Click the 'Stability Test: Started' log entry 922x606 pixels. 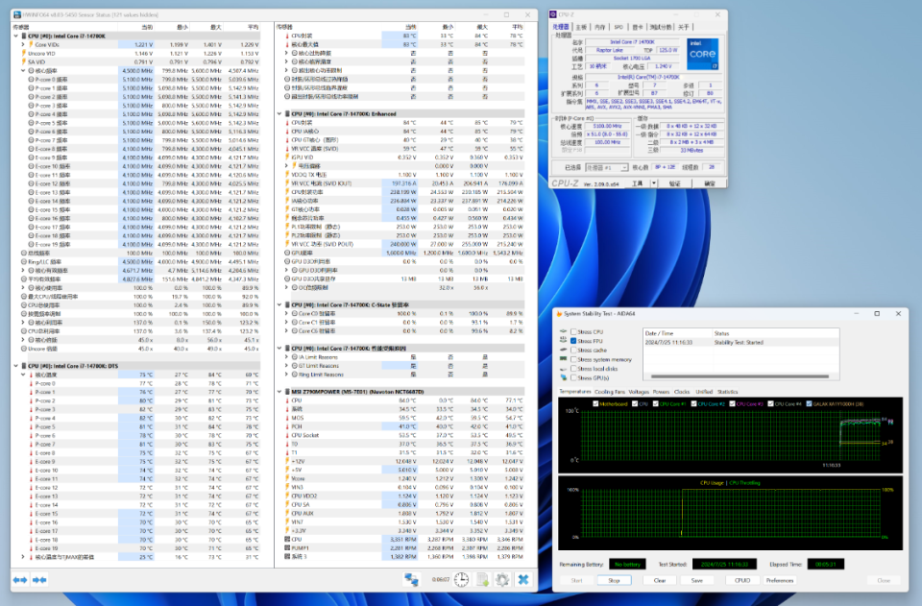click(739, 342)
